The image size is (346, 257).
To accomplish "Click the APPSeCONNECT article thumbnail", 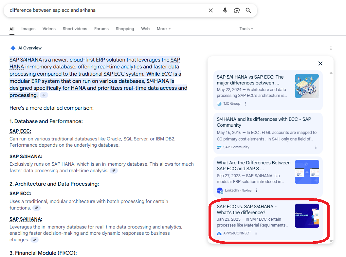I will click(x=307, y=216).
